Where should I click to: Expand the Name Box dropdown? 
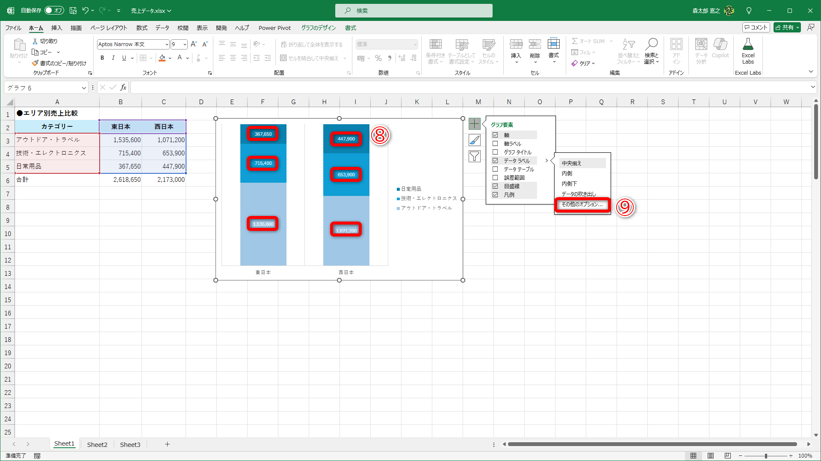click(84, 88)
